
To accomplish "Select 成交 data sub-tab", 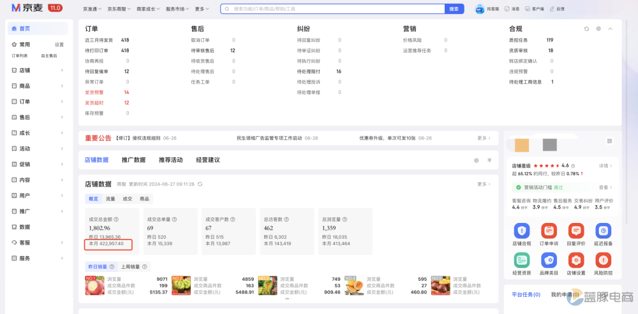I will point(128,199).
